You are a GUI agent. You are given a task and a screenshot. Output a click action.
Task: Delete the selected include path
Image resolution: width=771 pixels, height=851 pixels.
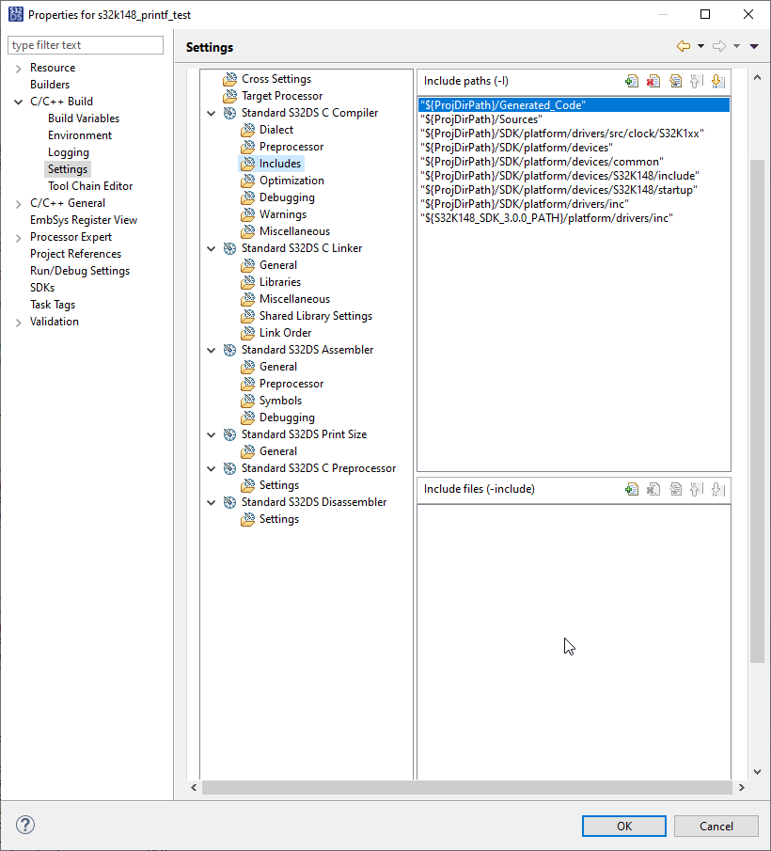coord(653,82)
